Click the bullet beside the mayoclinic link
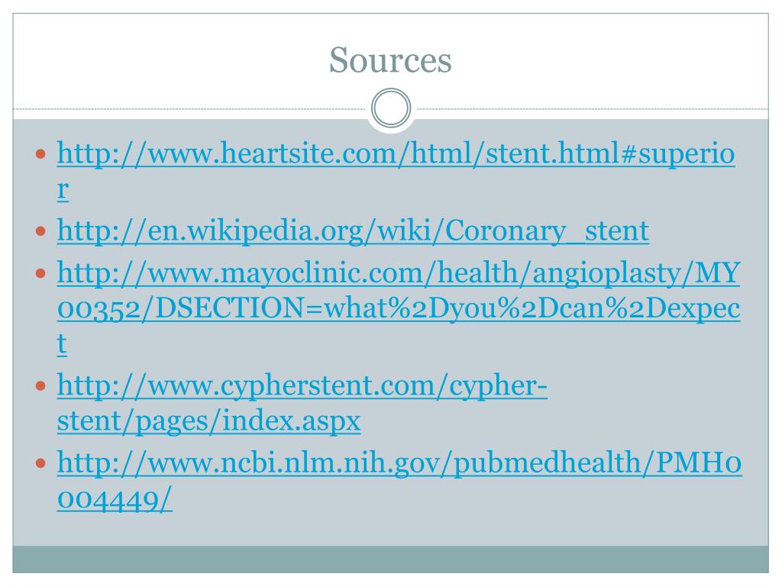Image resolution: width=782 pixels, height=586 pixels. coord(41,274)
